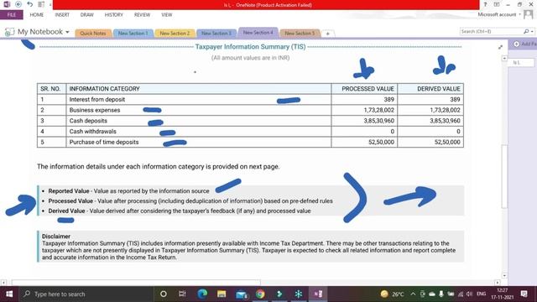537x302 pixels.
Task: Click the horizontal scrollbar right arrow
Action: [x=498, y=283]
